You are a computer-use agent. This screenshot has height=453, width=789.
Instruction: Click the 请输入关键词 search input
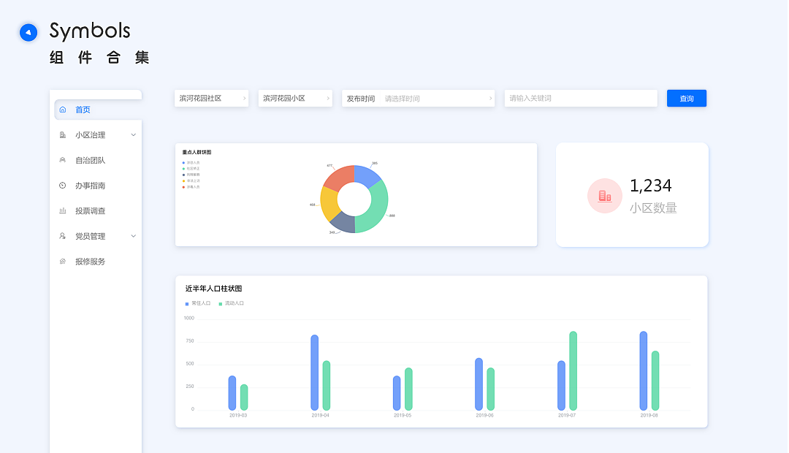(x=581, y=98)
